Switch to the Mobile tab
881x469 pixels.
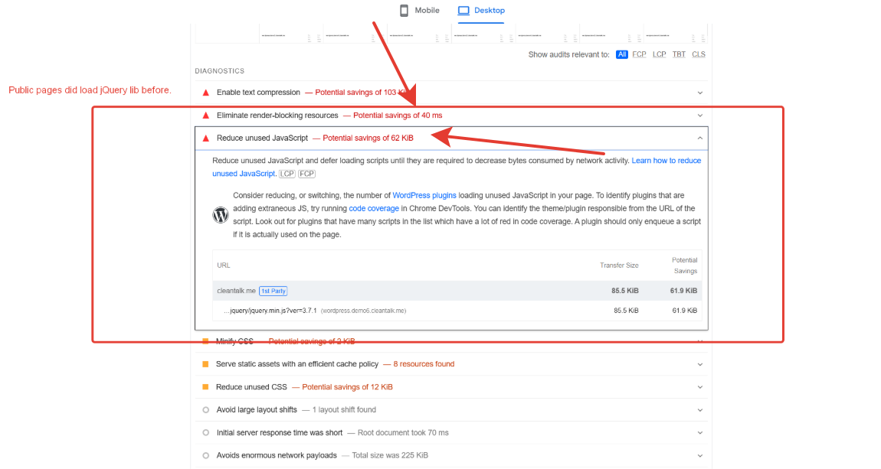(420, 10)
